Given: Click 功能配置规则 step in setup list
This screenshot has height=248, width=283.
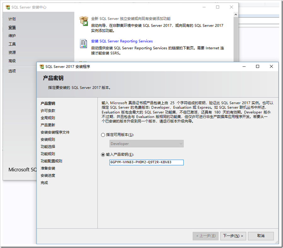Looking at the screenshot, I should point(51,161).
